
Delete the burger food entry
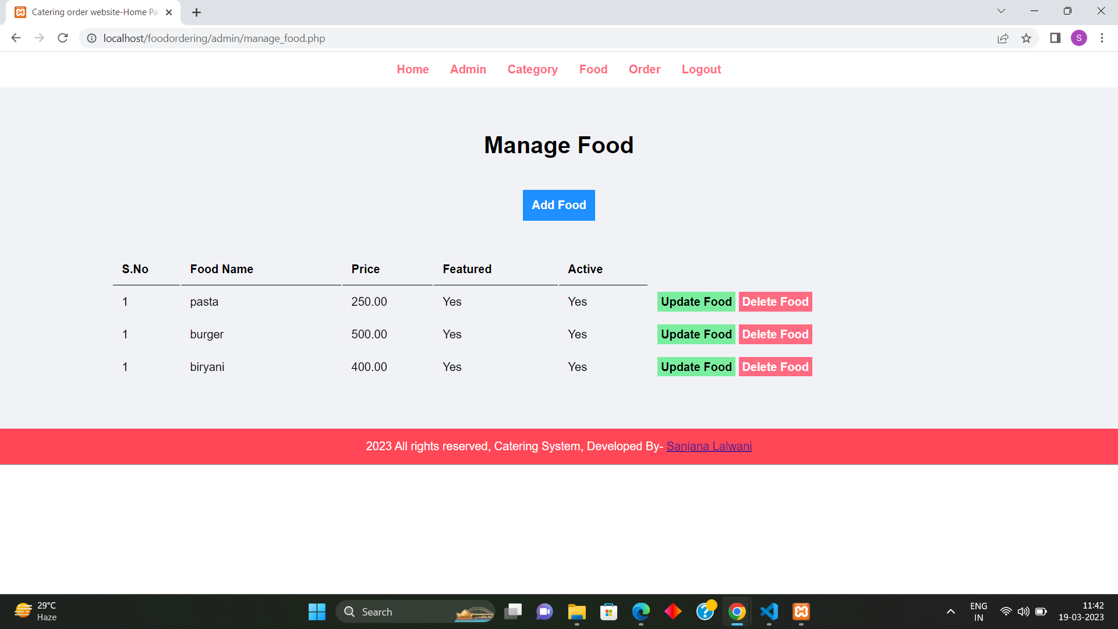tap(775, 334)
